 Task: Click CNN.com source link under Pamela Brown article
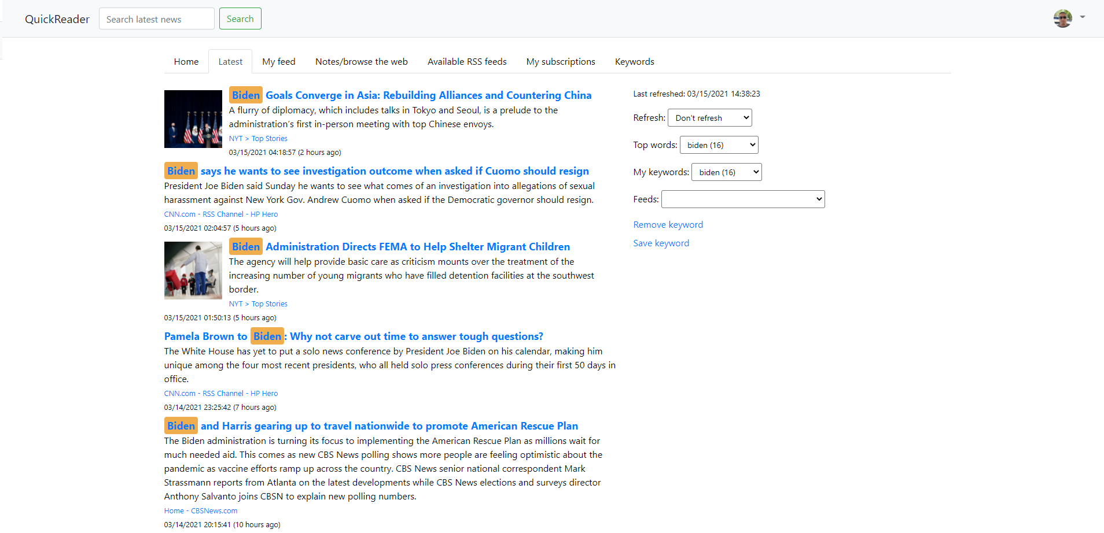pos(221,394)
